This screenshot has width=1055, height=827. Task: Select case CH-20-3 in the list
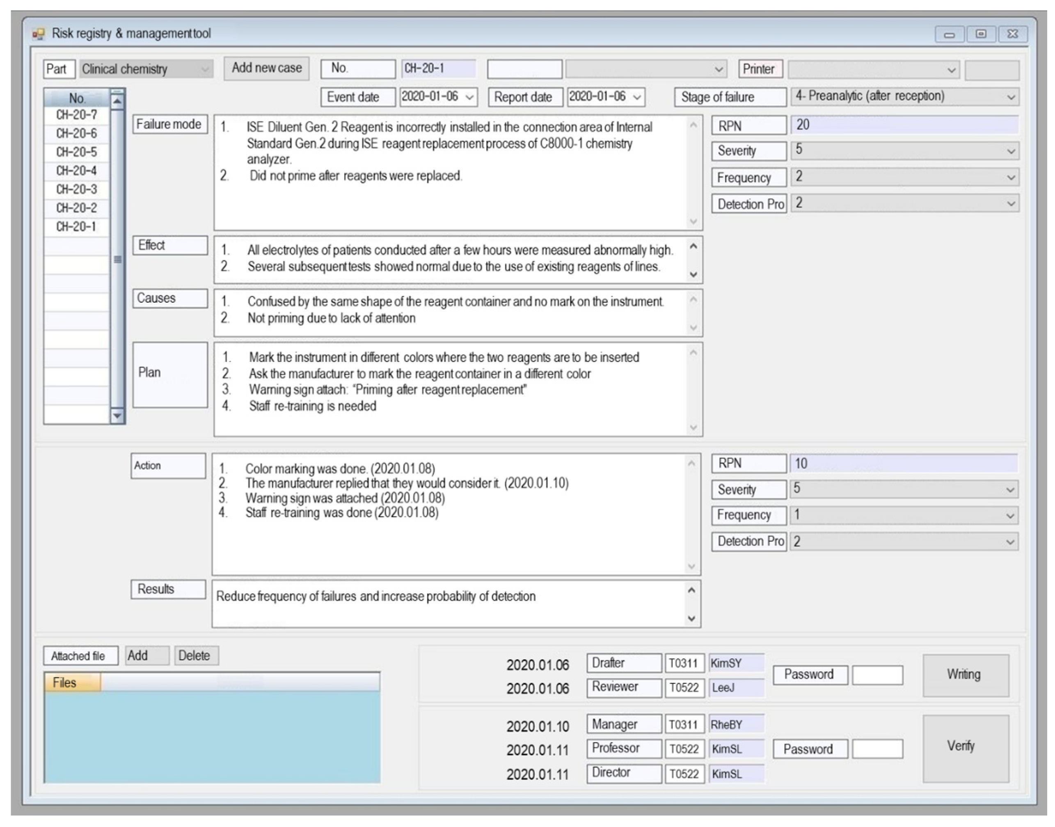point(77,190)
